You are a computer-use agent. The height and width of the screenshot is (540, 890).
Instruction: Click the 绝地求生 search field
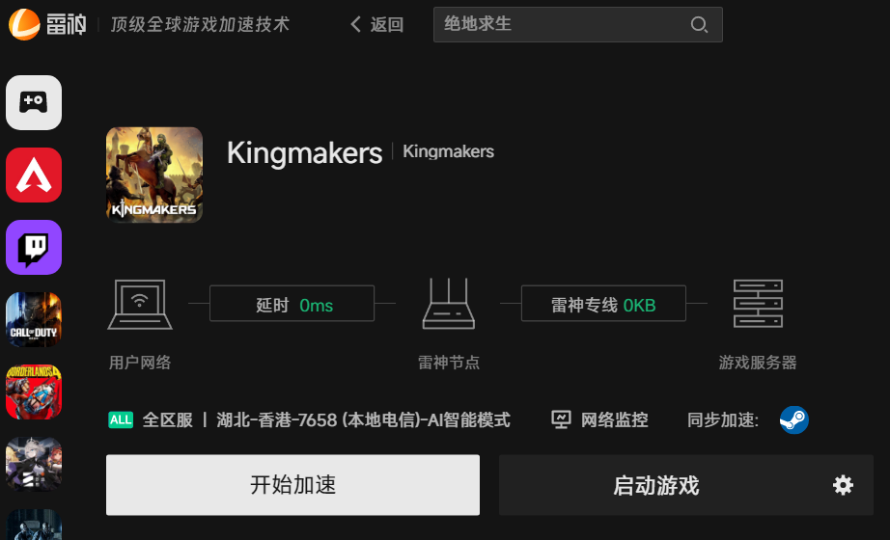(578, 24)
